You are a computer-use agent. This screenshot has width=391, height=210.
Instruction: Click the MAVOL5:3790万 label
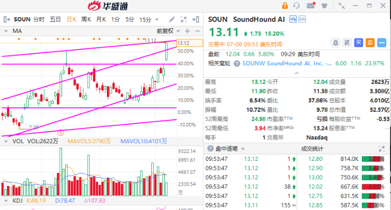click(x=89, y=141)
